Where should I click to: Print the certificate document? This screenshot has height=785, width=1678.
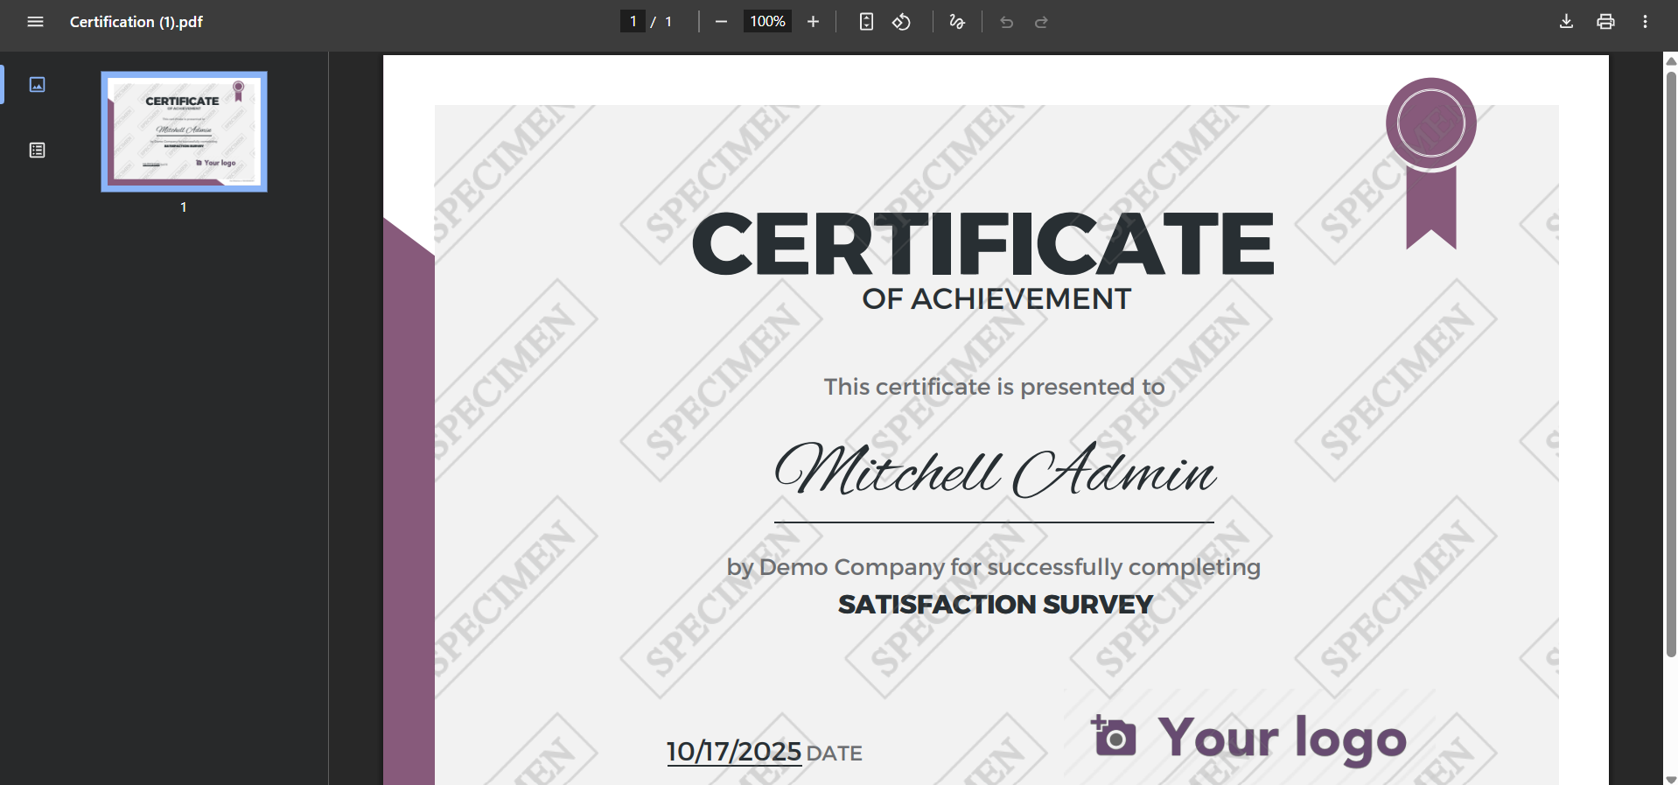(x=1605, y=22)
